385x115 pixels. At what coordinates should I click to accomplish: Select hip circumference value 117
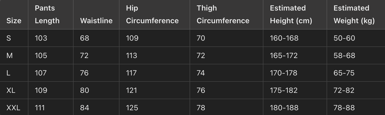point(131,73)
